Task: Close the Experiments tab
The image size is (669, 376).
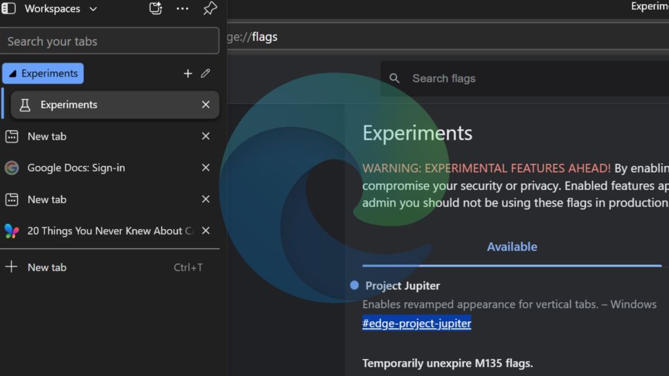Action: [206, 105]
